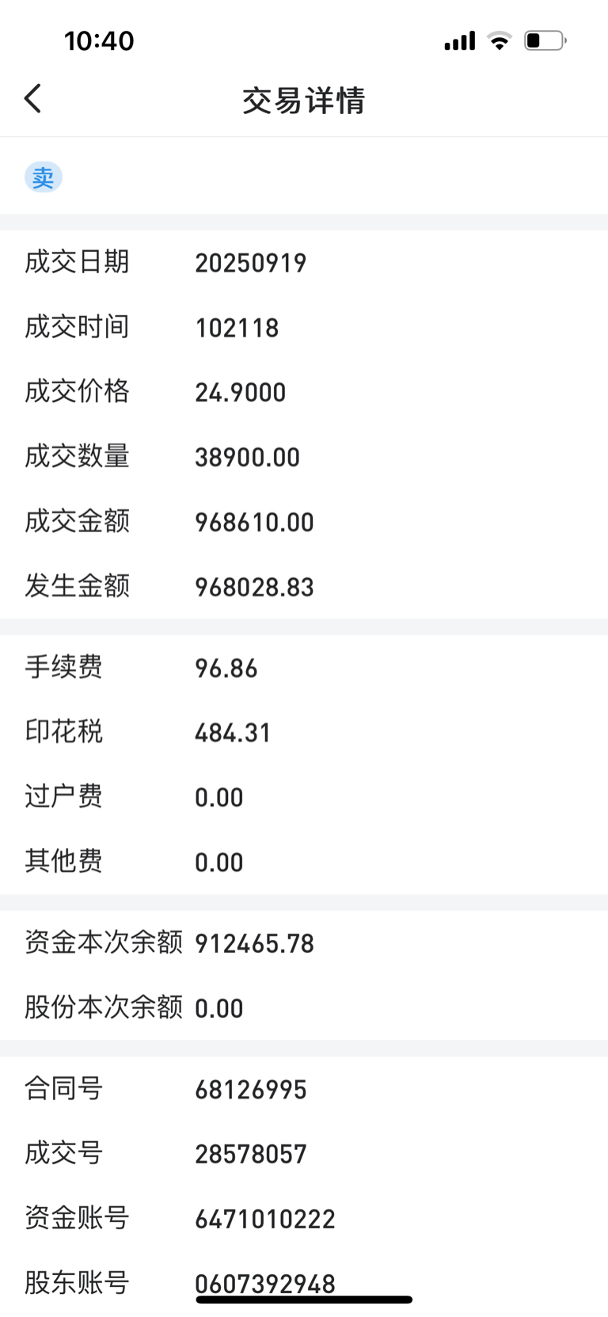Tap the 10:40 clock in status bar

coord(99,40)
